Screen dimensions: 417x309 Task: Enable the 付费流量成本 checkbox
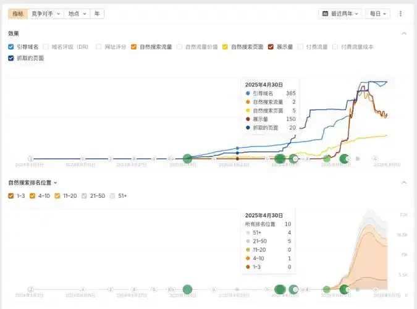335,47
